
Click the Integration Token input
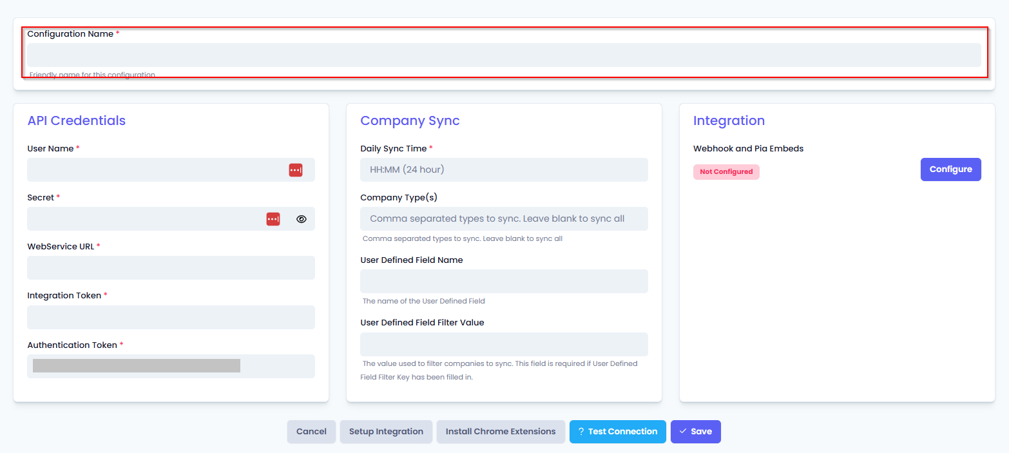[x=171, y=318]
